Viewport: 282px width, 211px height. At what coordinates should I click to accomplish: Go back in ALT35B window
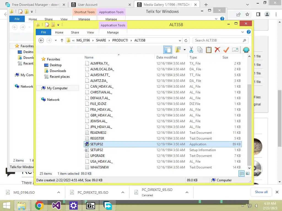coord(41,40)
